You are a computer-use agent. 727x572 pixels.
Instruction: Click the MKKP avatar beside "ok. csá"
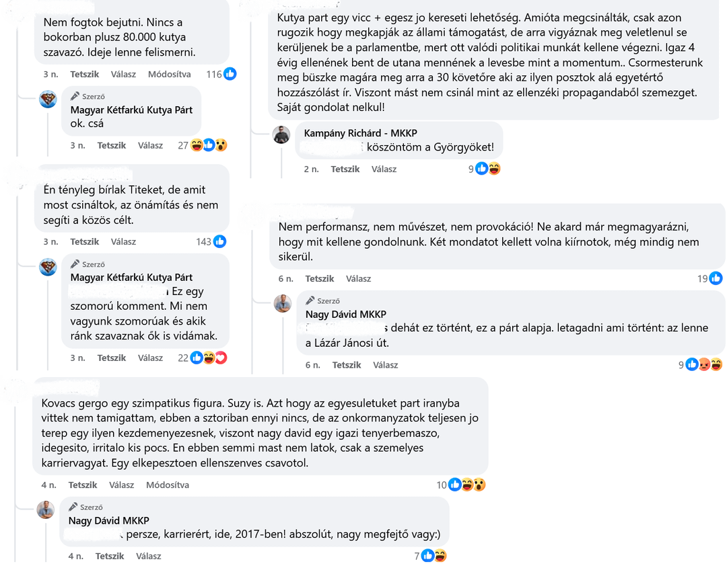click(48, 99)
